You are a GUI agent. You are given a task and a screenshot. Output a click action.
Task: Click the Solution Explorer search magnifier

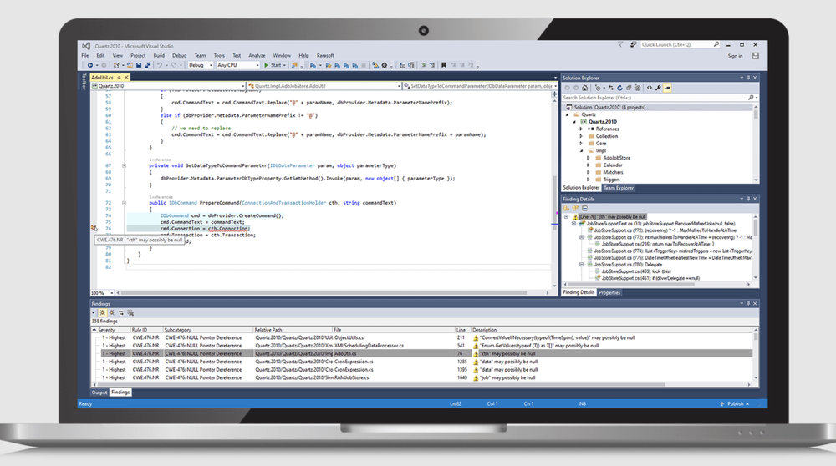coord(751,98)
